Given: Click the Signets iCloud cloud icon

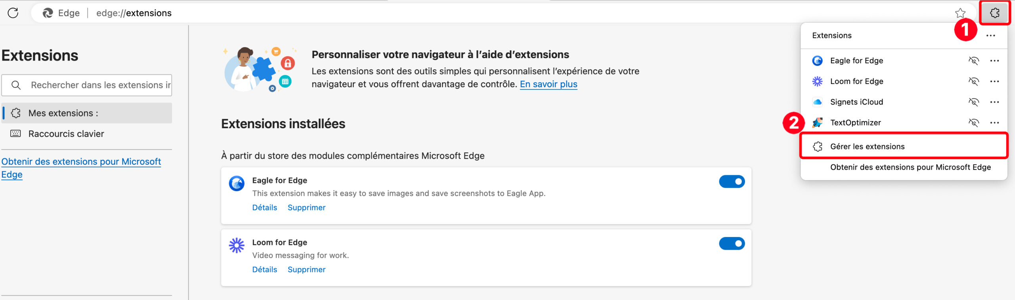Looking at the screenshot, I should pyautogui.click(x=817, y=102).
